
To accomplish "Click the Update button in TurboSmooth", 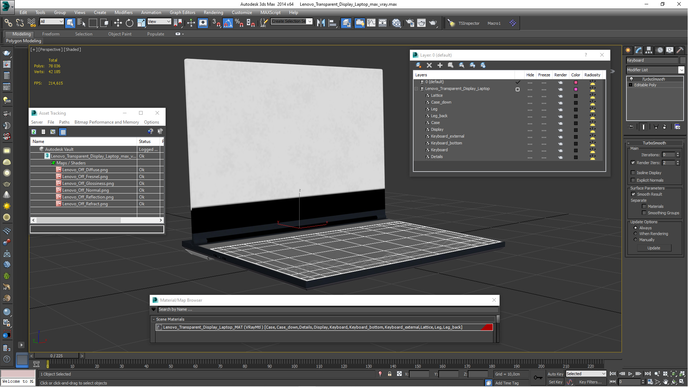I will tap(654, 248).
